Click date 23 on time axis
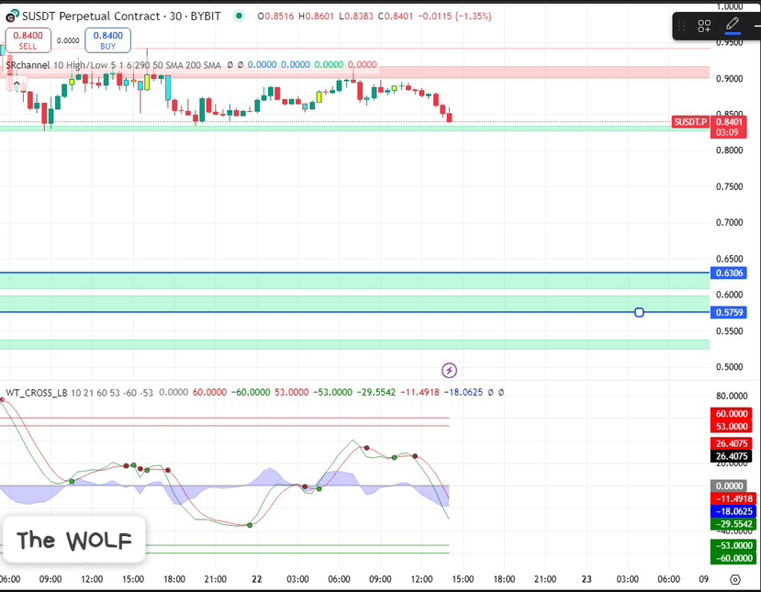This screenshot has width=761, height=592. (x=587, y=579)
